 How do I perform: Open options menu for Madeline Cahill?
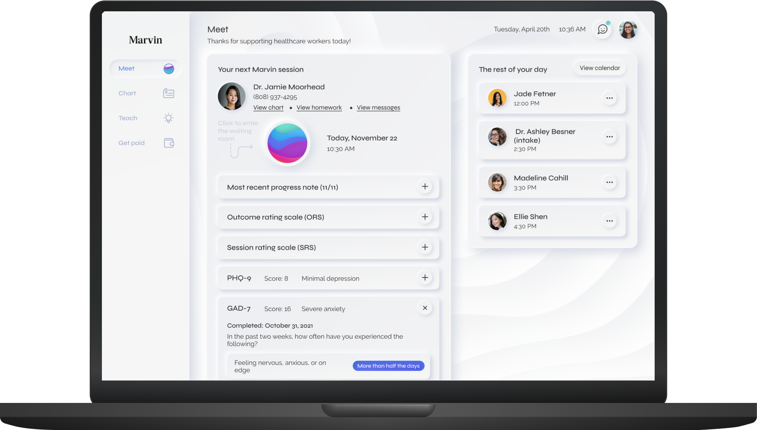(x=609, y=182)
